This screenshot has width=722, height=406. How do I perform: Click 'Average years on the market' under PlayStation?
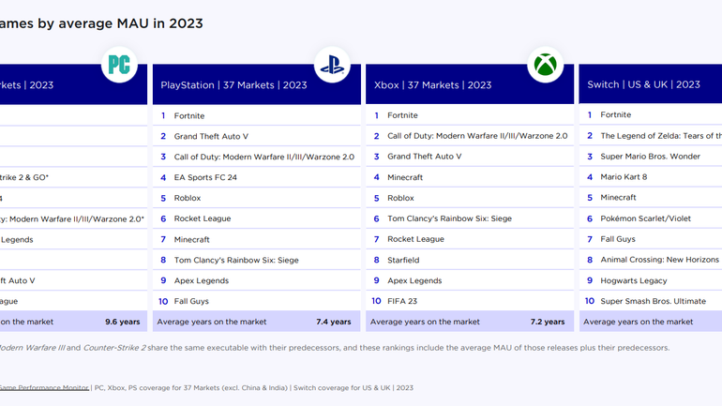click(x=212, y=322)
